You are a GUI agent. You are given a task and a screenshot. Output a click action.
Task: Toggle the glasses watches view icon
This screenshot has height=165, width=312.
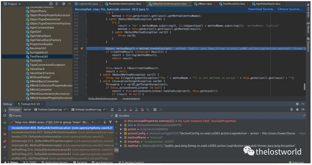116,150
